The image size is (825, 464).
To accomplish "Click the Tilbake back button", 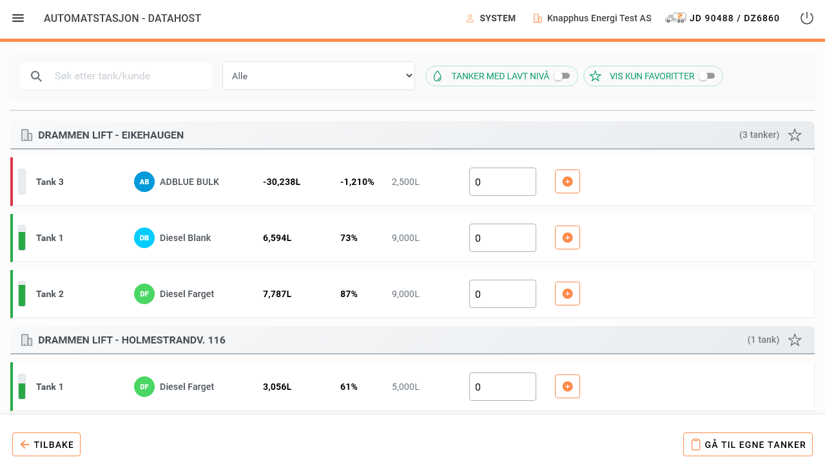I will click(x=46, y=445).
